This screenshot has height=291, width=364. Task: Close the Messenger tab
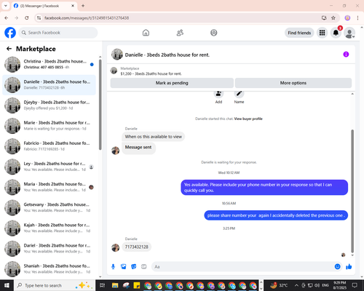point(73,6)
